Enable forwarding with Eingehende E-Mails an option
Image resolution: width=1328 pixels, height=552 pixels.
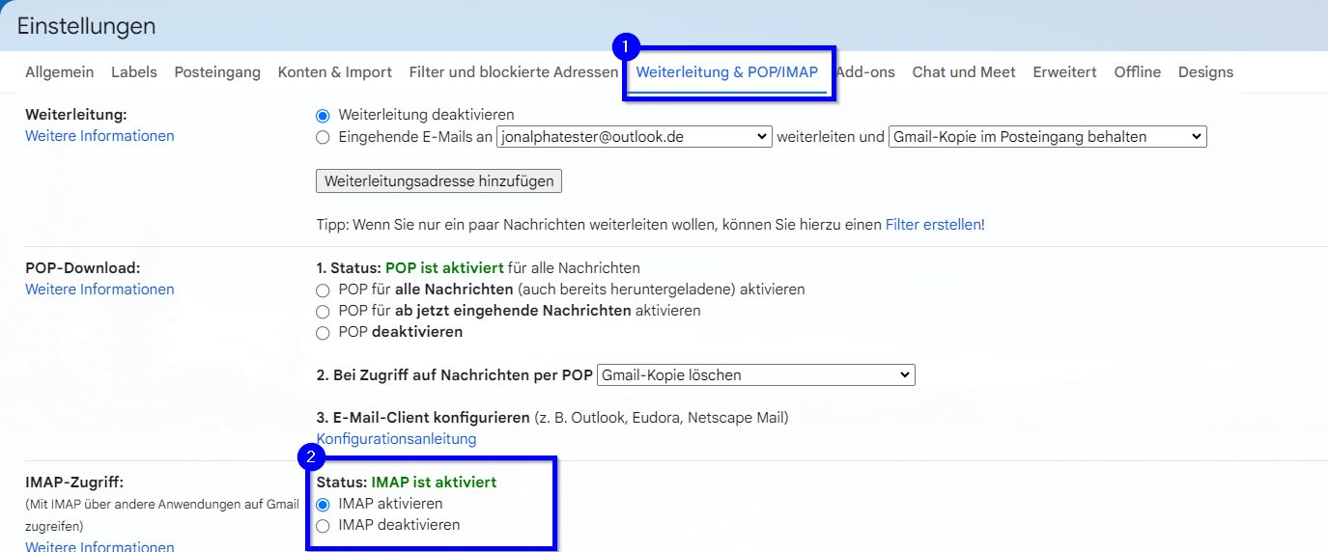(323, 137)
